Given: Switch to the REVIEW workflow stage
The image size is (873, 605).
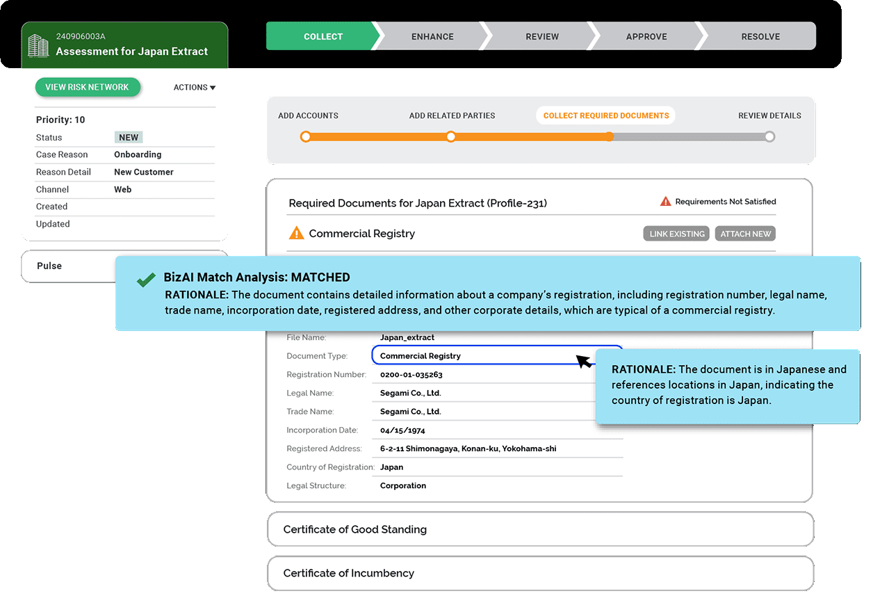Looking at the screenshot, I should click(542, 37).
